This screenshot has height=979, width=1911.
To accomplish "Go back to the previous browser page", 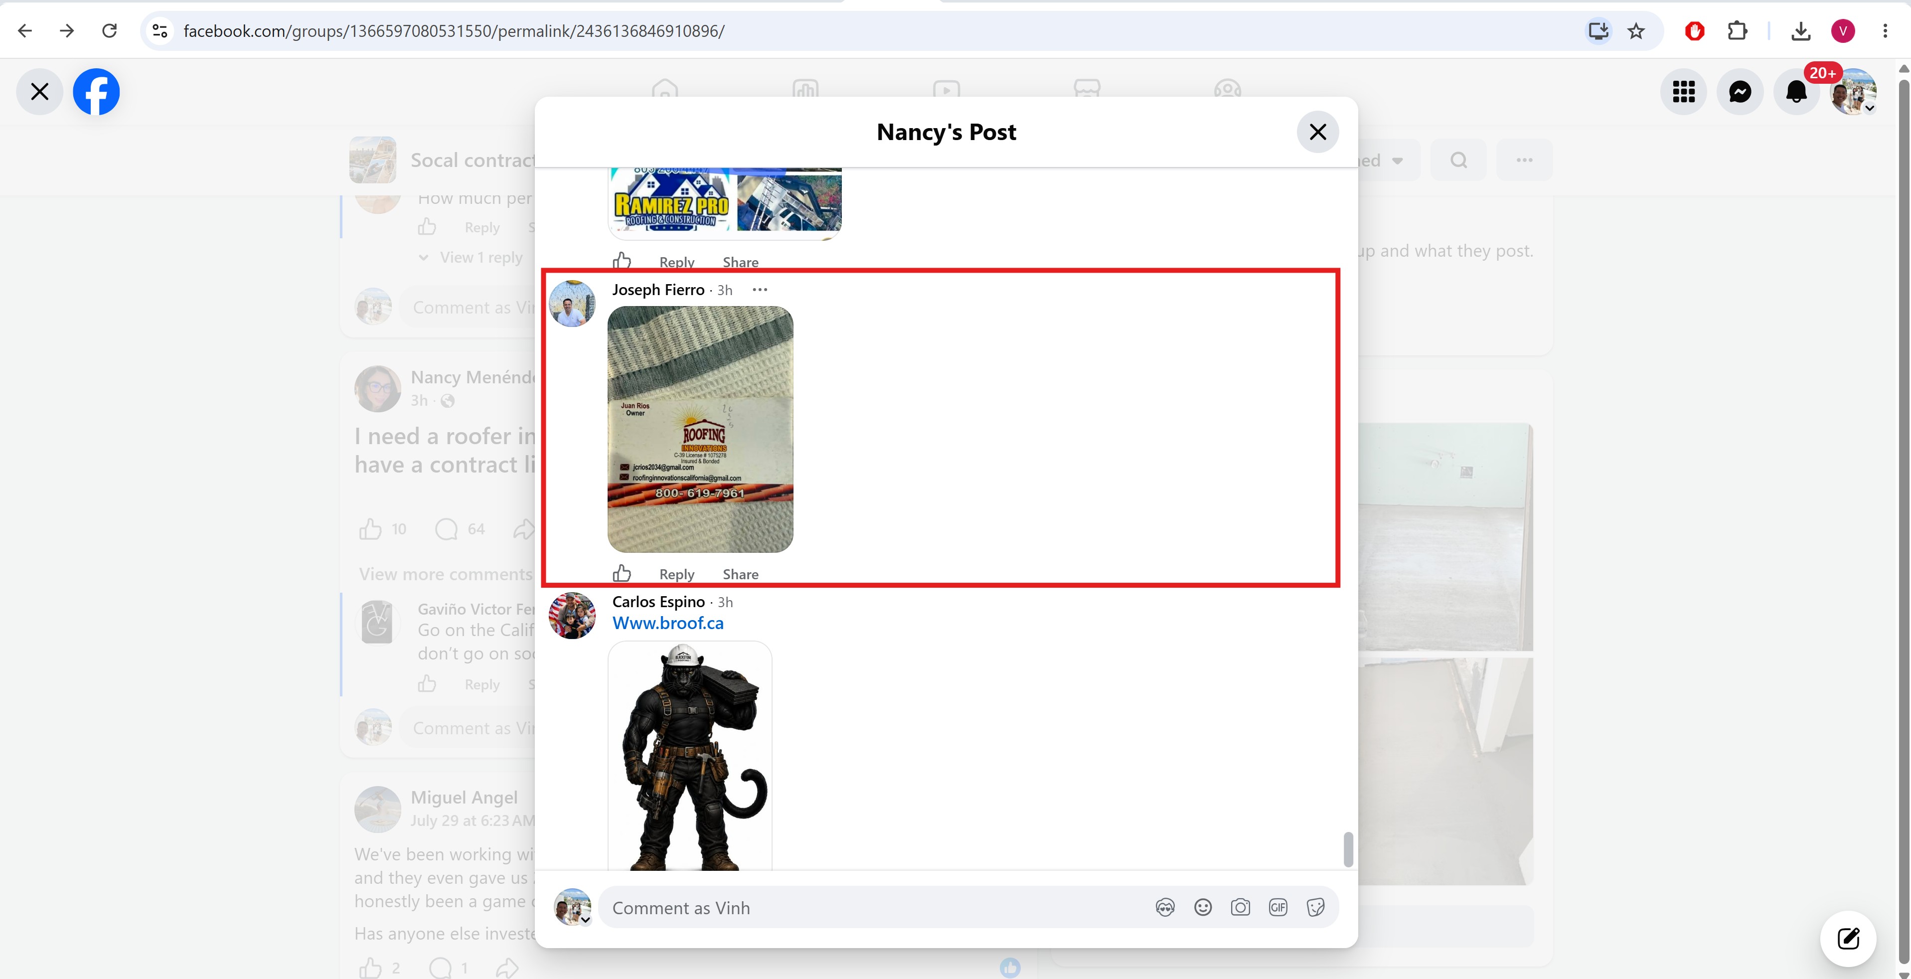I will point(24,31).
